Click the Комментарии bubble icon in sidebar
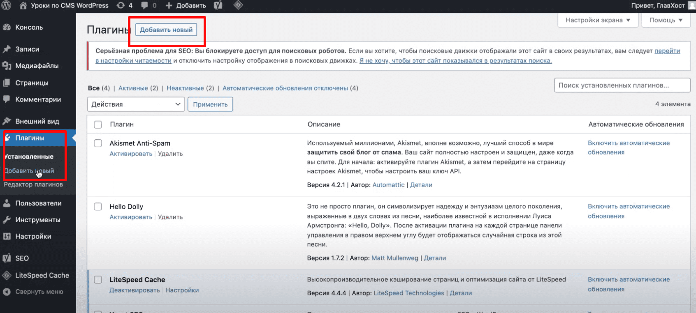This screenshot has height=313, width=696. click(7, 99)
